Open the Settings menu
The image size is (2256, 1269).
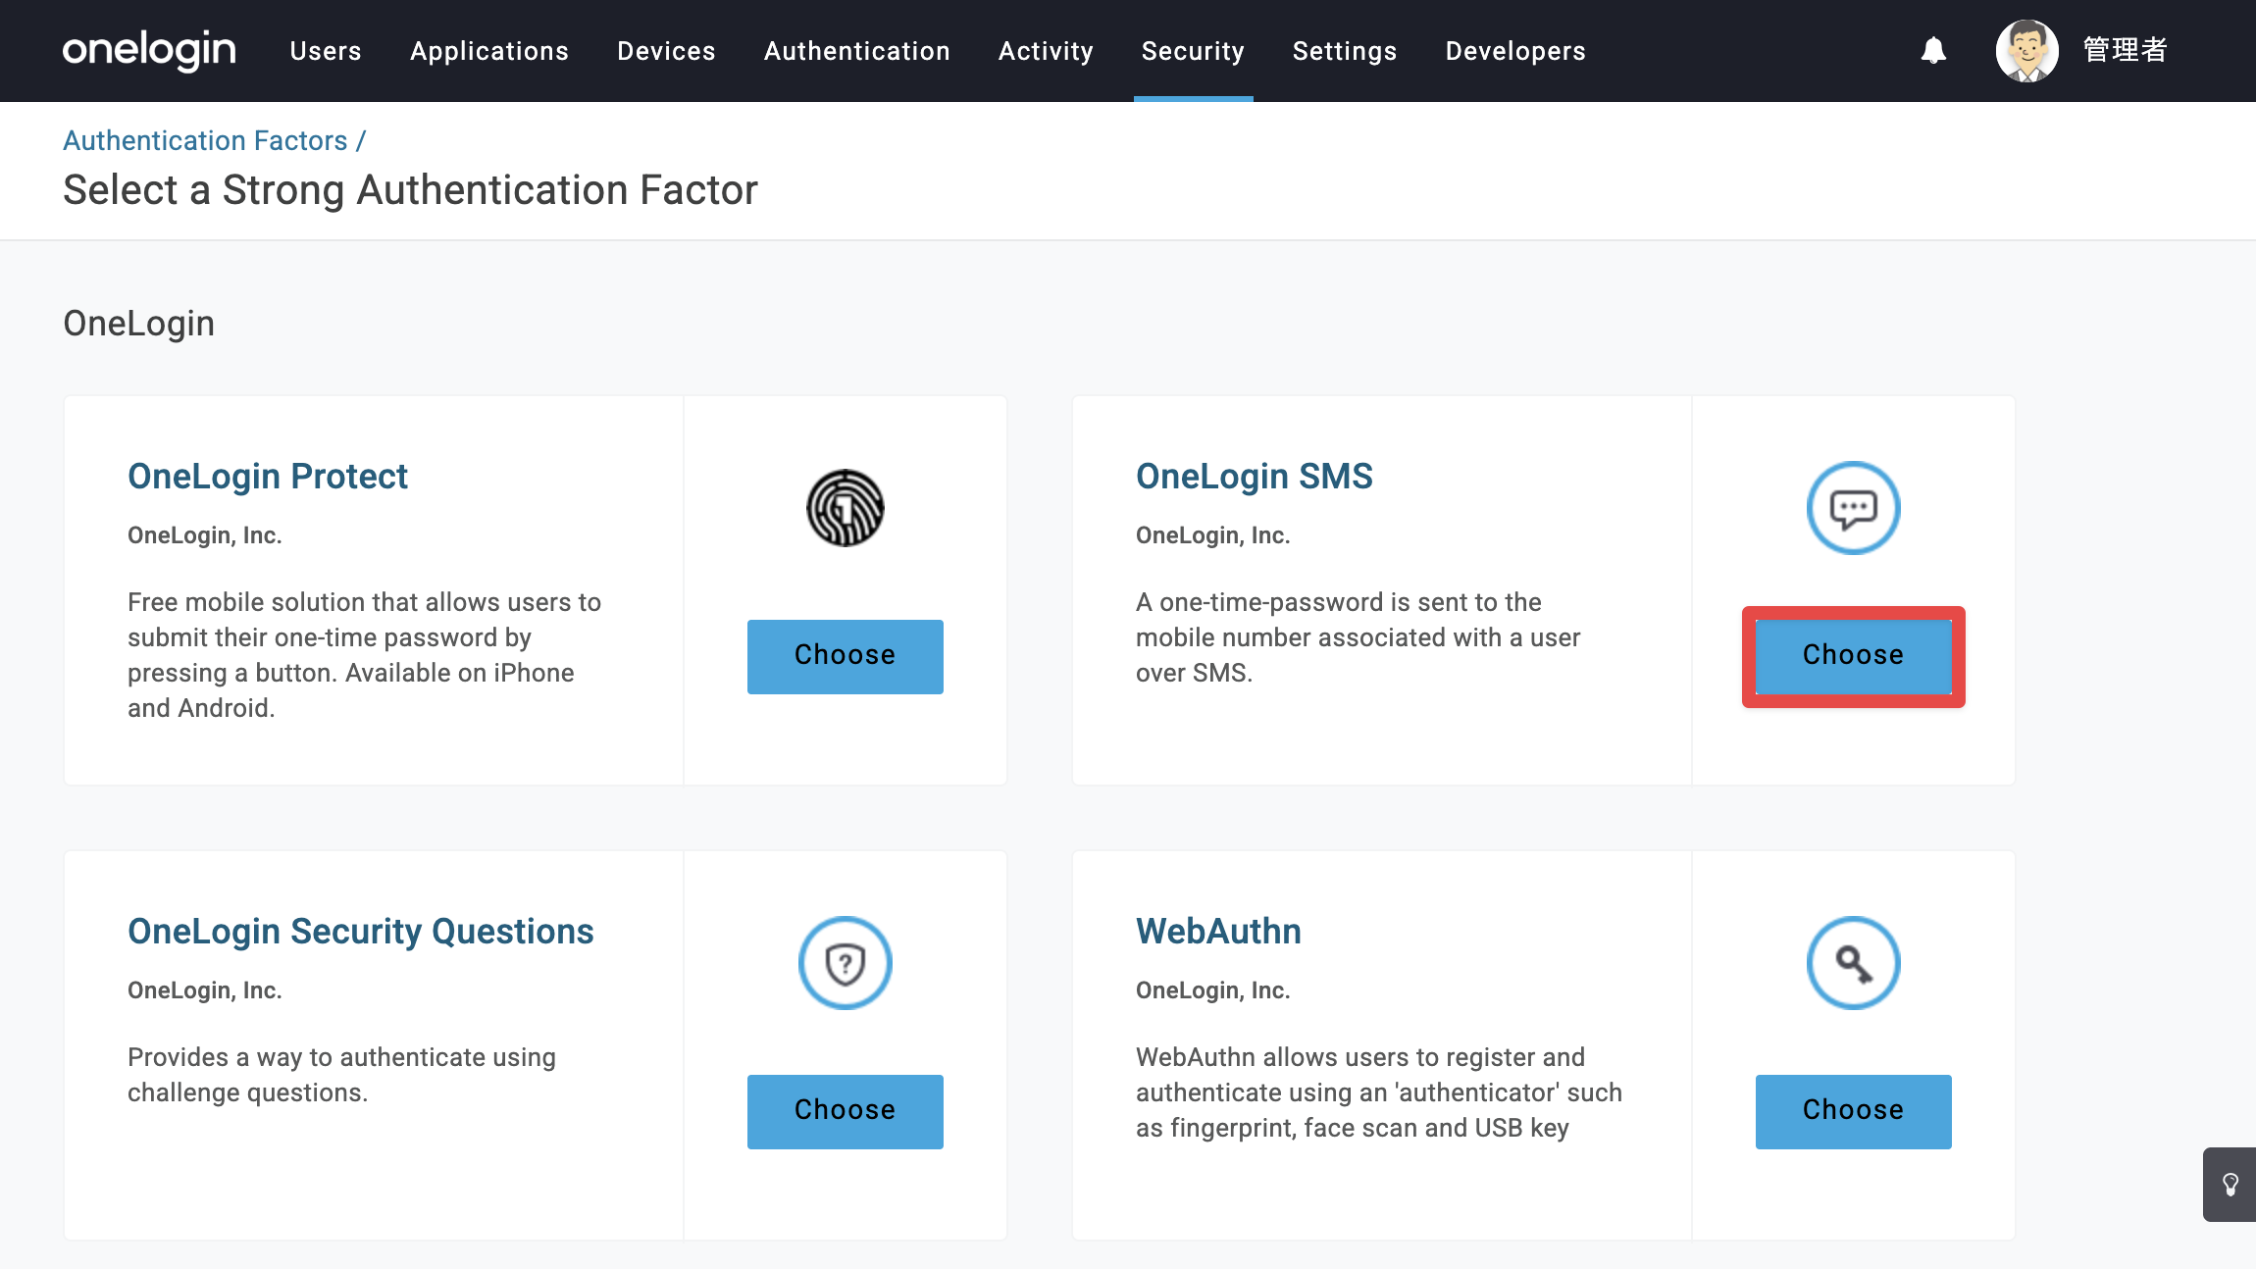click(x=1345, y=51)
